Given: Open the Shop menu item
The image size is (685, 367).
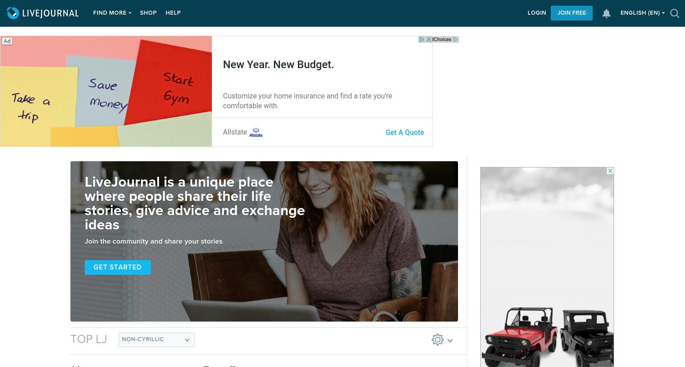Looking at the screenshot, I should coord(148,13).
